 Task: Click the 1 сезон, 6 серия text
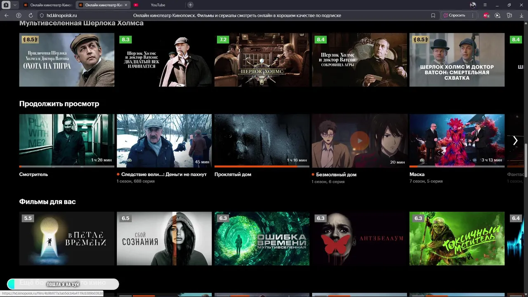328,181
